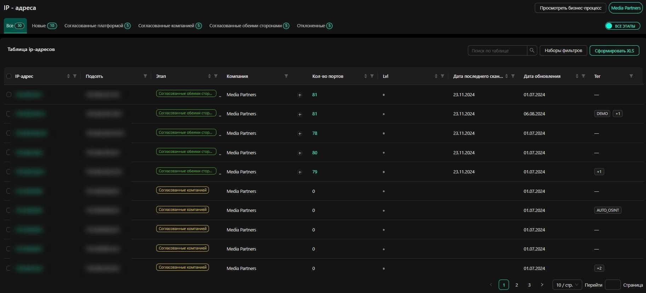Focus the Поиск по таблице search field
646x293 pixels.
pos(497,51)
